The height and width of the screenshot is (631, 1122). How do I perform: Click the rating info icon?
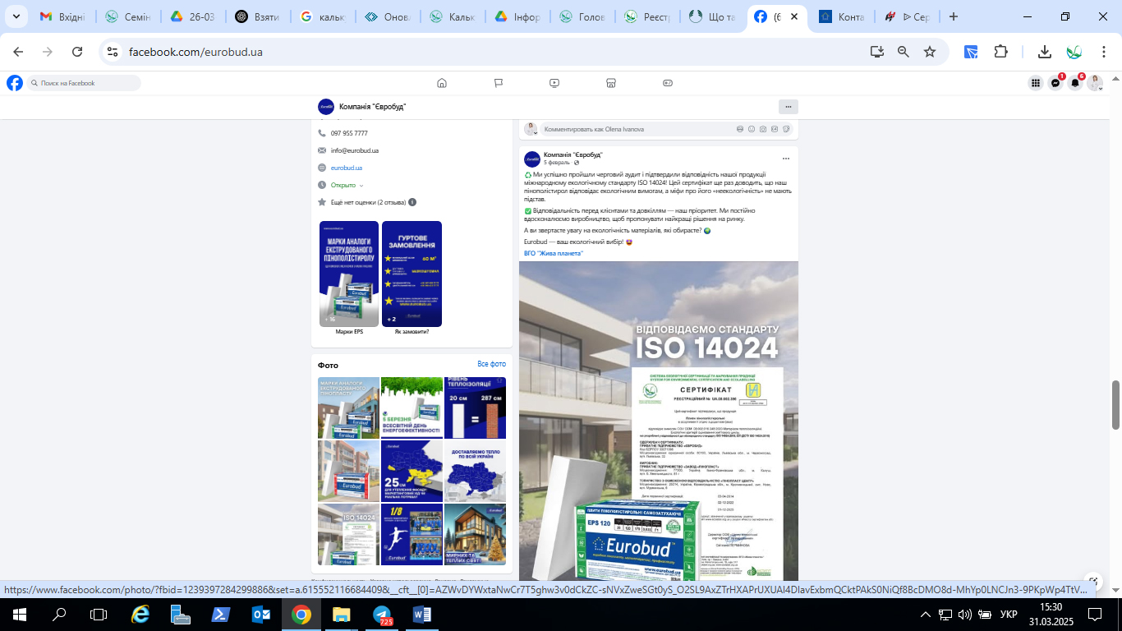412,202
